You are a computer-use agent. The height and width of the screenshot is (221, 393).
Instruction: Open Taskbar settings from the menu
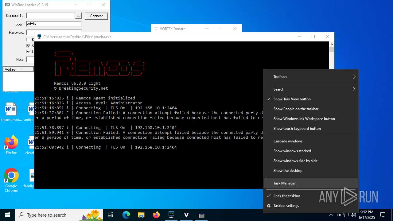click(x=311, y=206)
